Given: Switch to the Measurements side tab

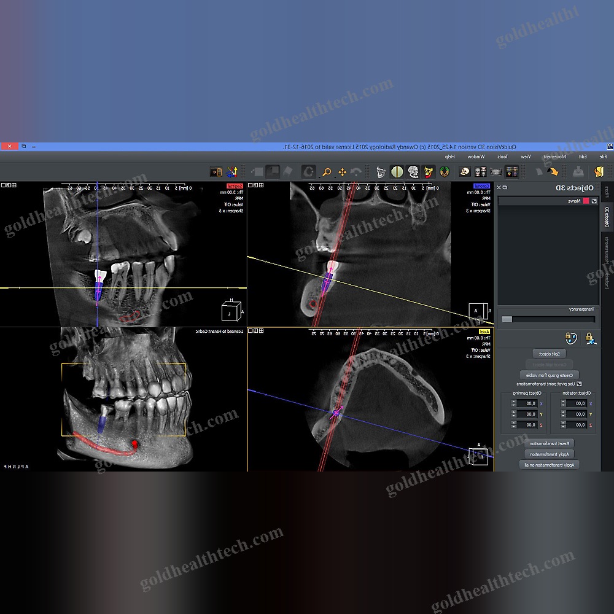Looking at the screenshot, I should [607, 249].
